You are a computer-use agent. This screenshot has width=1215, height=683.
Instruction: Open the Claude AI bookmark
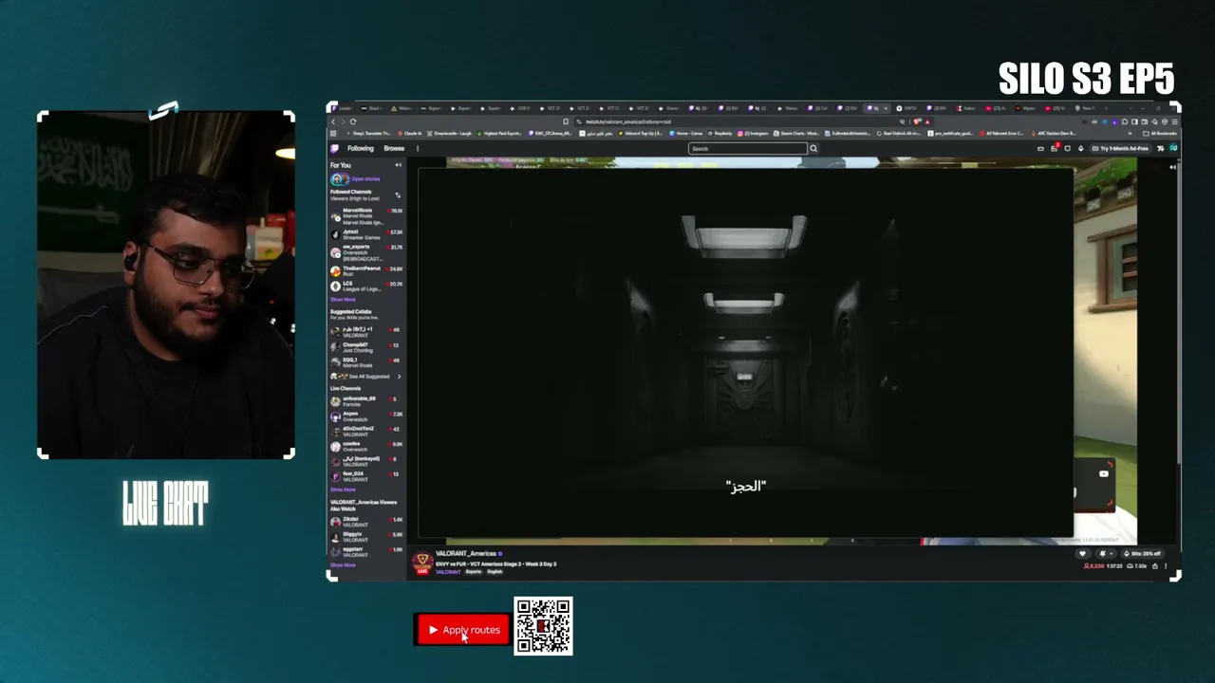click(x=409, y=134)
